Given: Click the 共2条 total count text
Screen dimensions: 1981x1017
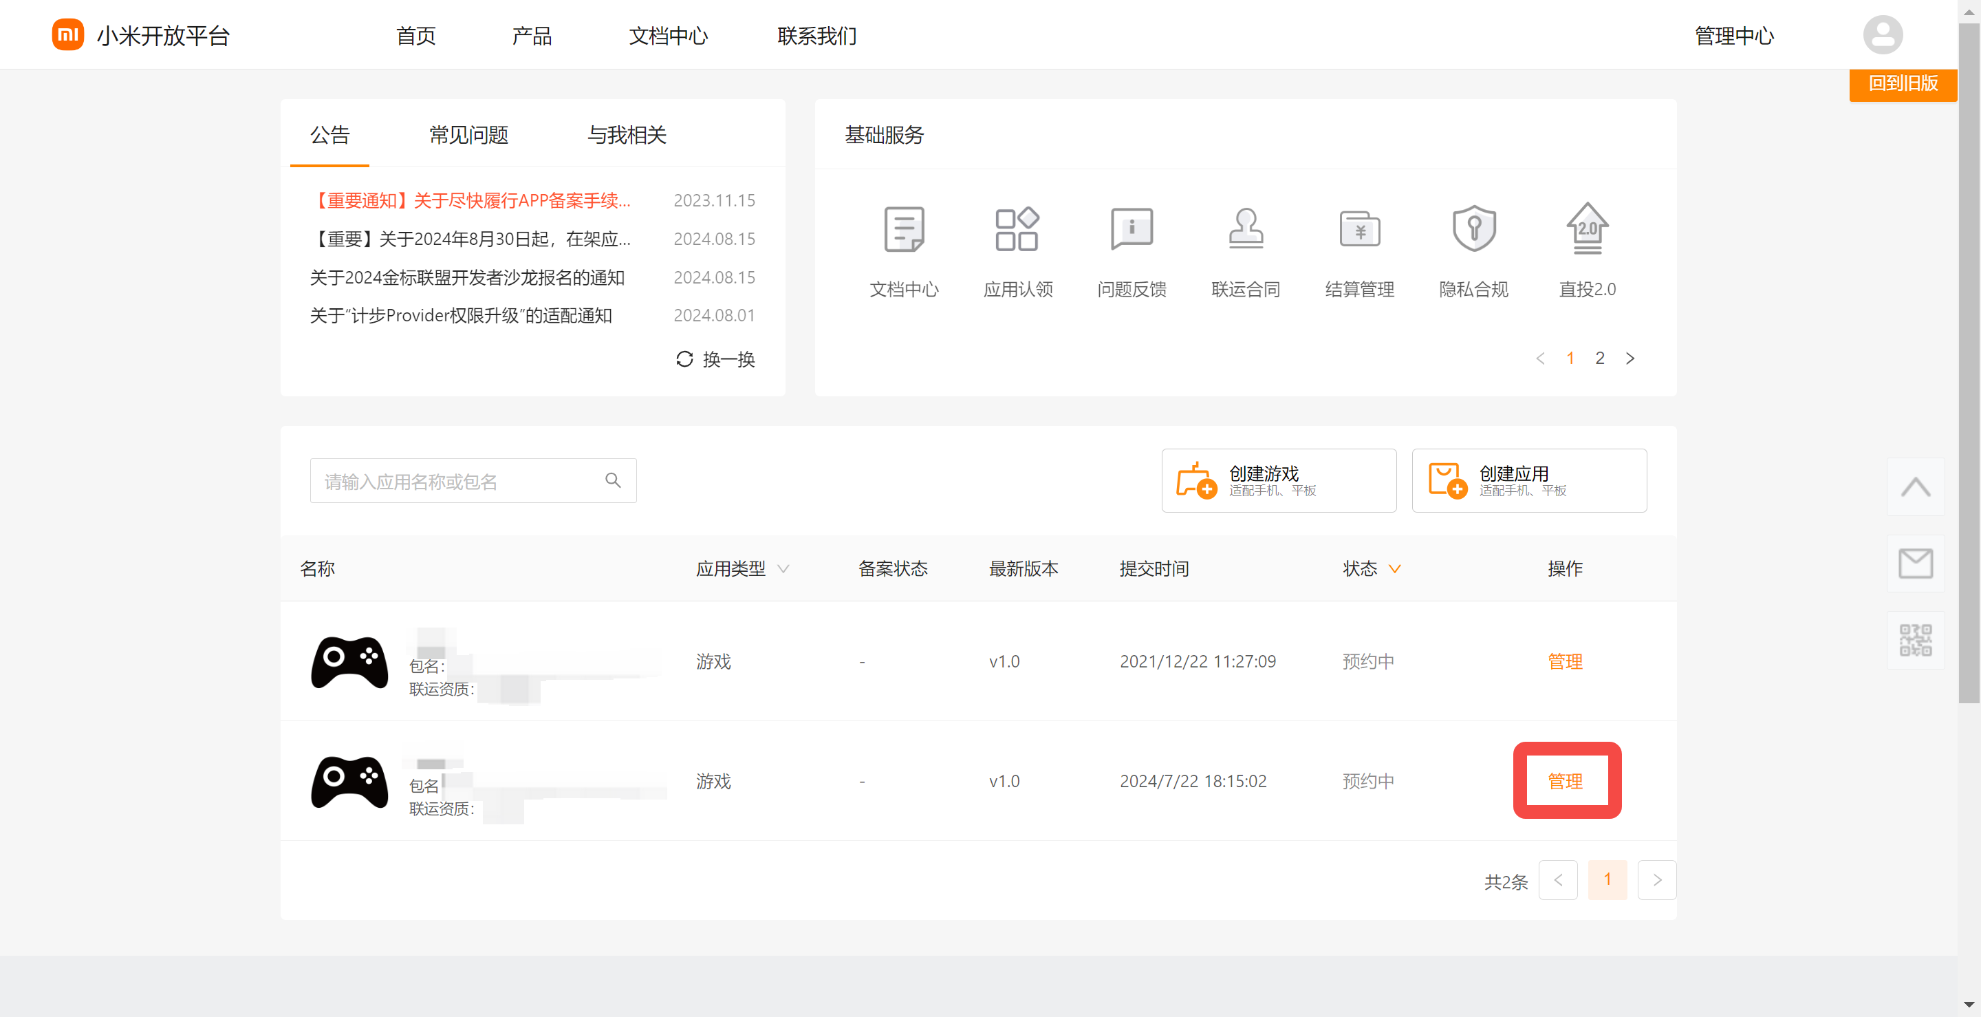Looking at the screenshot, I should tap(1505, 881).
